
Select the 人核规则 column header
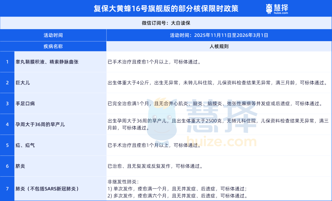pos(219,46)
